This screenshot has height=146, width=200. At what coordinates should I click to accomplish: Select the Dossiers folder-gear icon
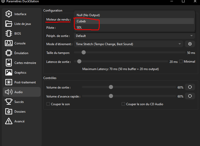pos(9,111)
